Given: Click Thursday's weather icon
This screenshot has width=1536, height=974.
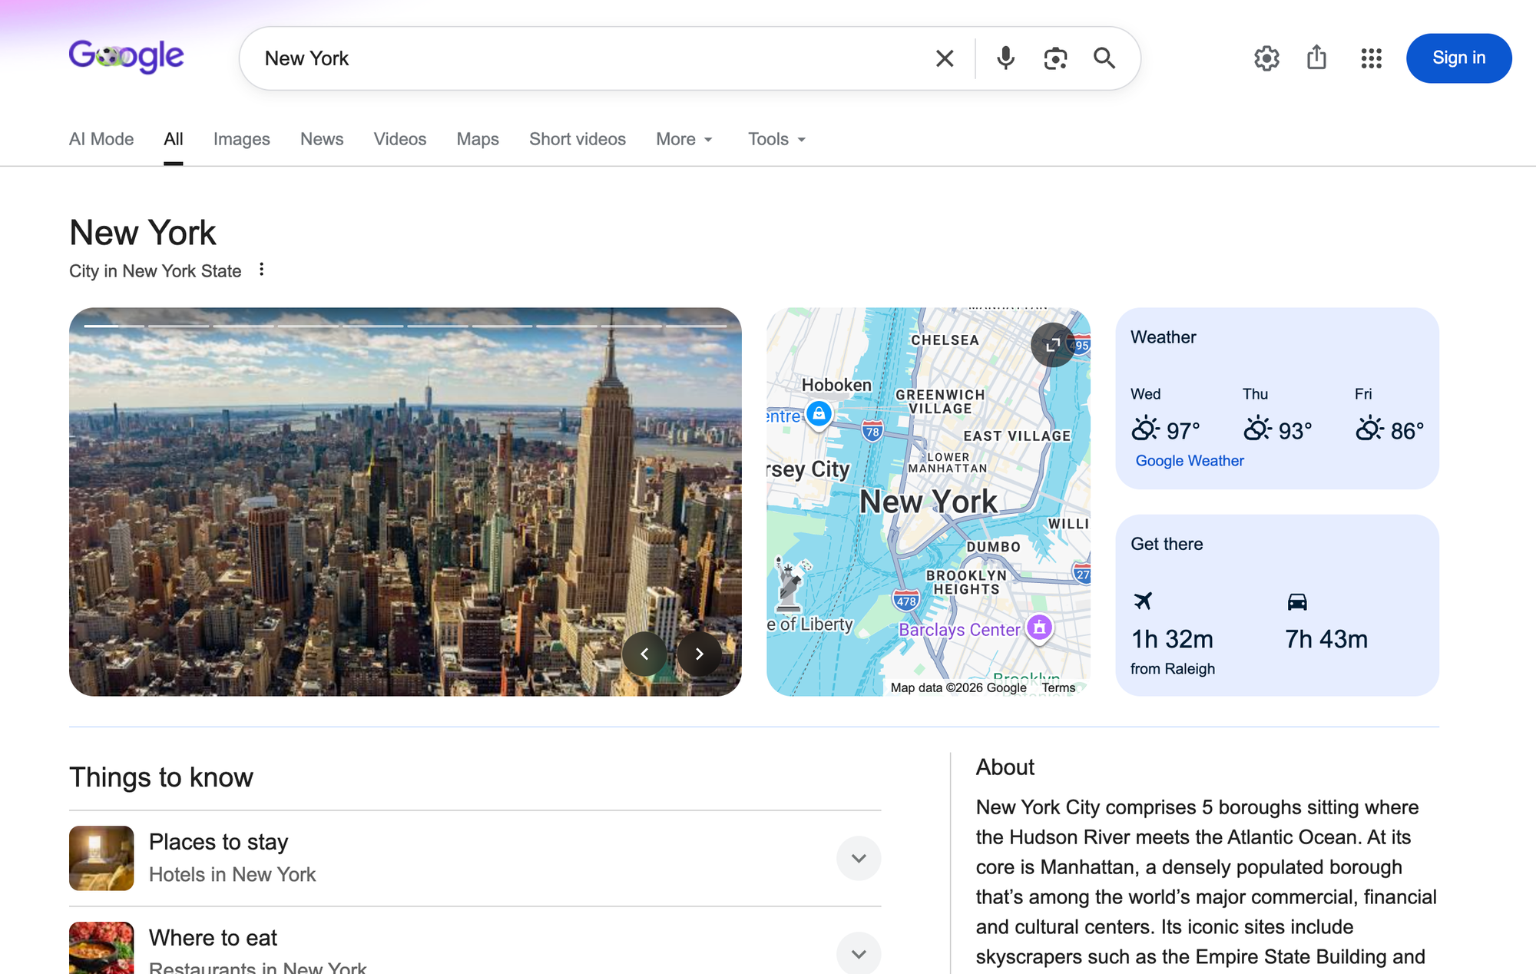Looking at the screenshot, I should [1257, 429].
